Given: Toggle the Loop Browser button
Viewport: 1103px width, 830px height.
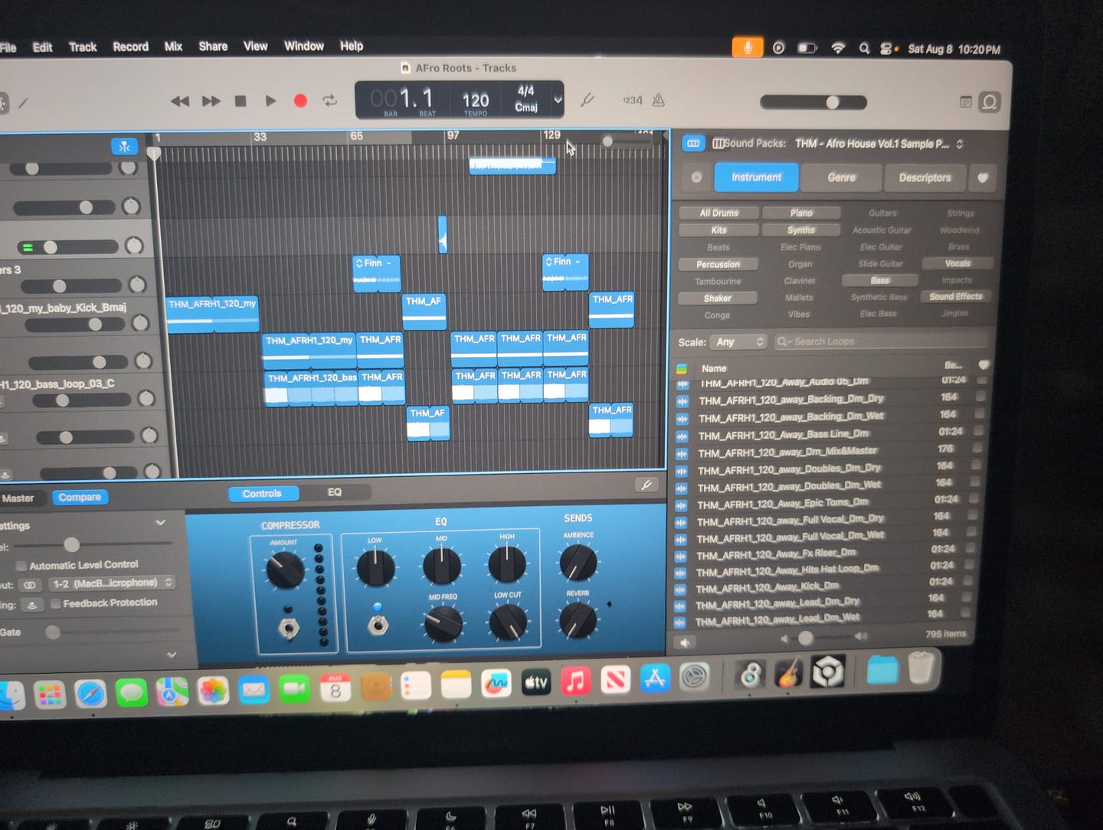Looking at the screenshot, I should pyautogui.click(x=990, y=102).
